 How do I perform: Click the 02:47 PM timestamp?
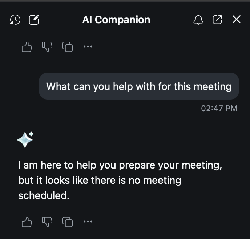coord(219,108)
